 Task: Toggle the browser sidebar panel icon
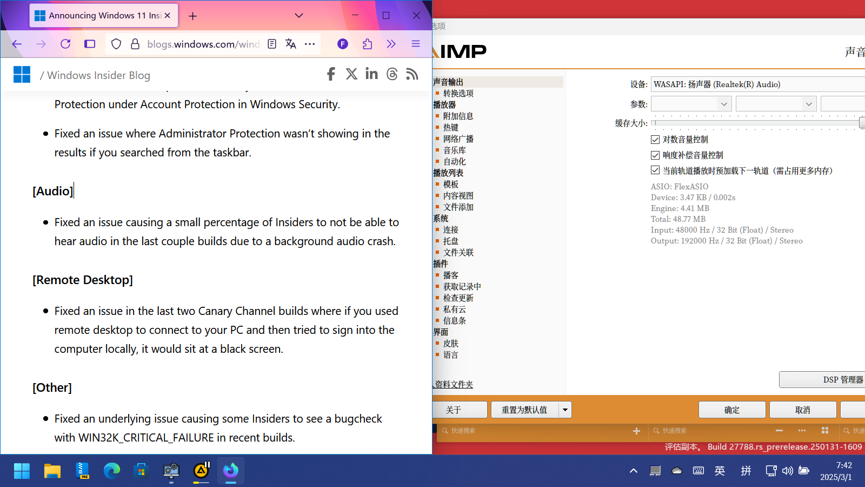pyautogui.click(x=90, y=44)
